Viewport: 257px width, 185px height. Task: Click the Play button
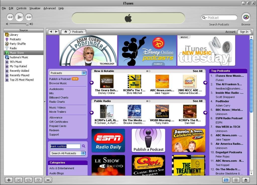coord(20,17)
